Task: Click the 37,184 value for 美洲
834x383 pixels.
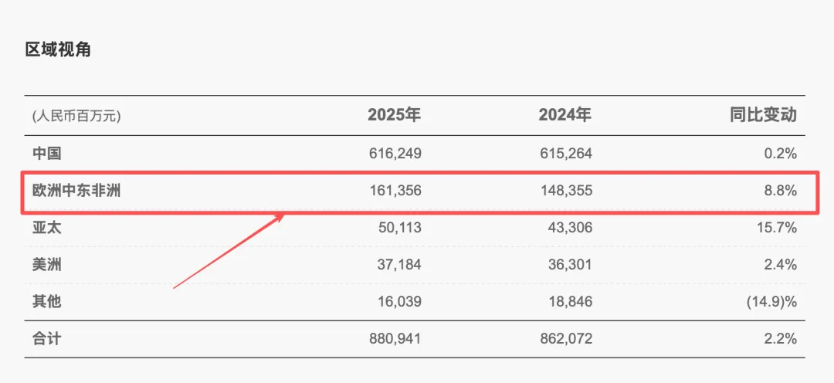Action: click(x=398, y=265)
